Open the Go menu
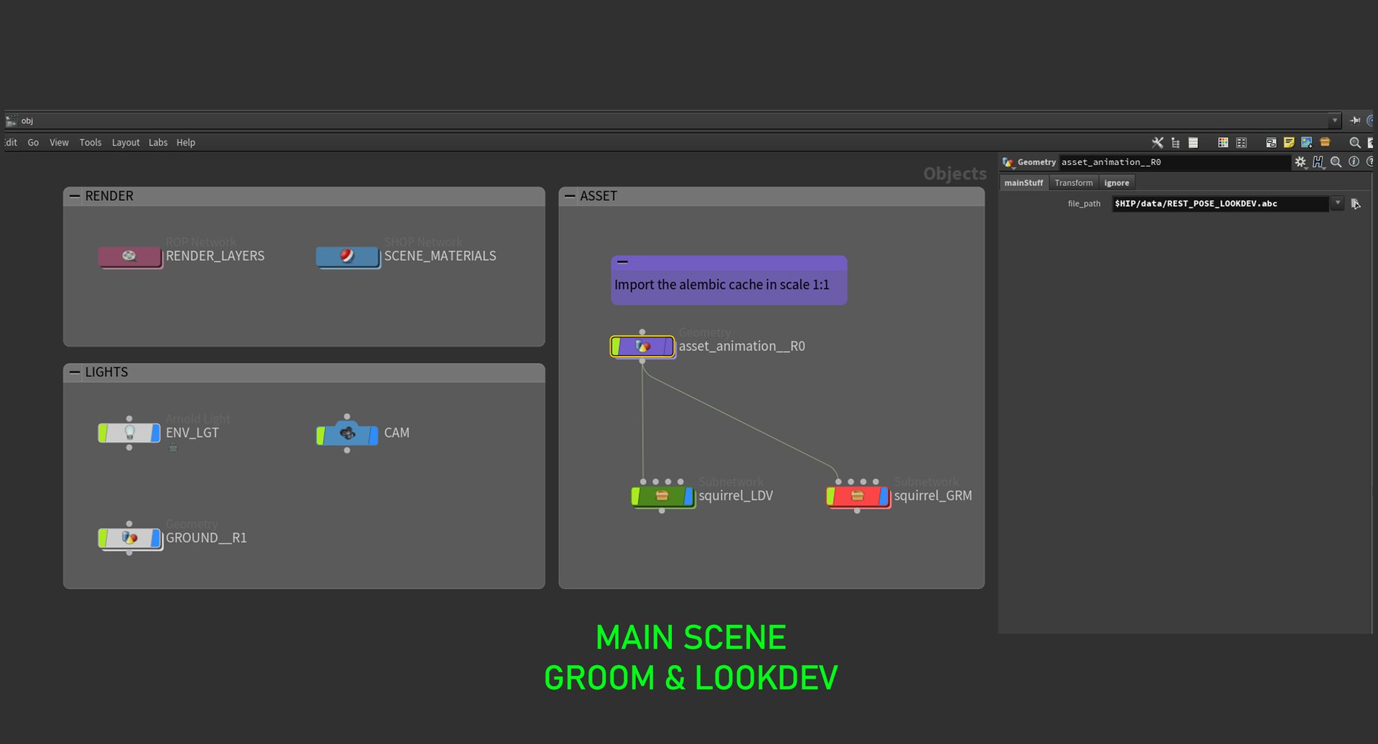 [33, 143]
